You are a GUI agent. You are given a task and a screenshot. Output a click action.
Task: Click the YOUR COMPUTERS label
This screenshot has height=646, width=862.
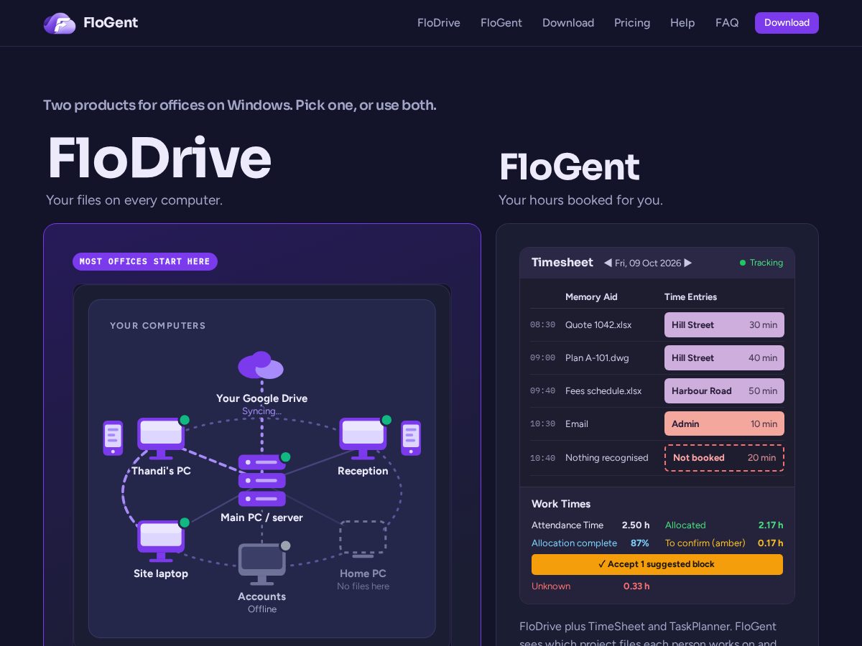tap(158, 326)
